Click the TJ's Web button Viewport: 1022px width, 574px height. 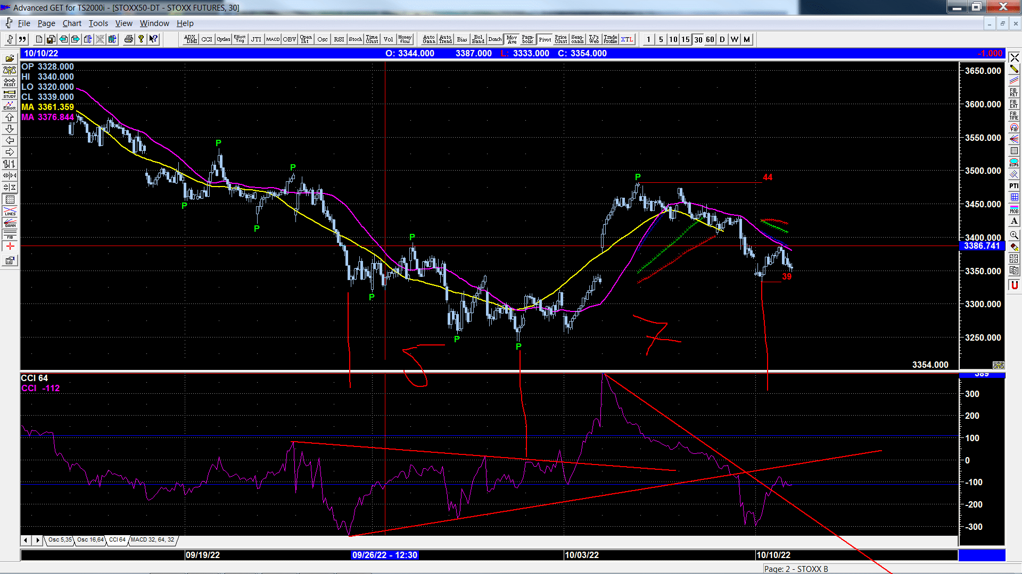[594, 39]
